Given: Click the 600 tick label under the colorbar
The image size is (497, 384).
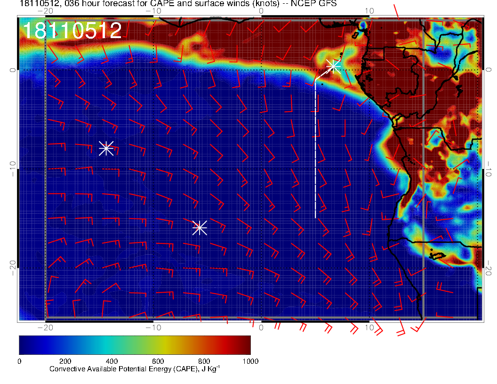Looking at the screenshot, I should pyautogui.click(x=158, y=361).
